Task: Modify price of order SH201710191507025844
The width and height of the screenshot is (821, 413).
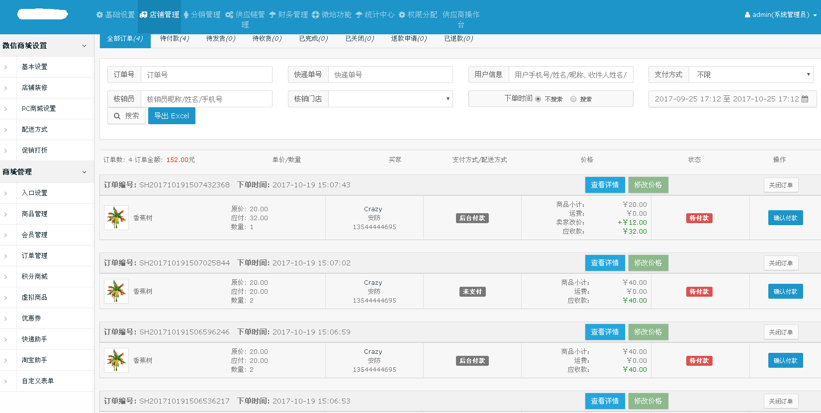Action: (648, 263)
